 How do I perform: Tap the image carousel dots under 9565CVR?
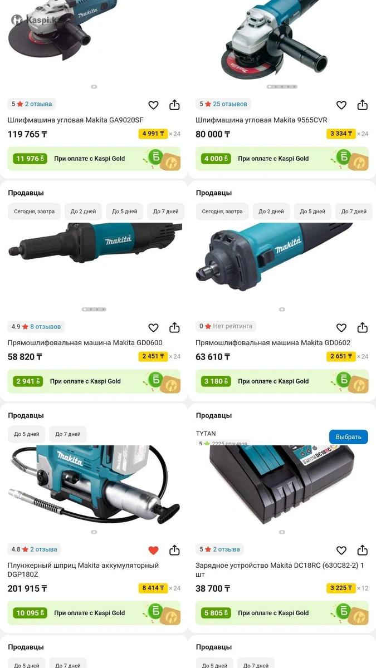coord(282,87)
